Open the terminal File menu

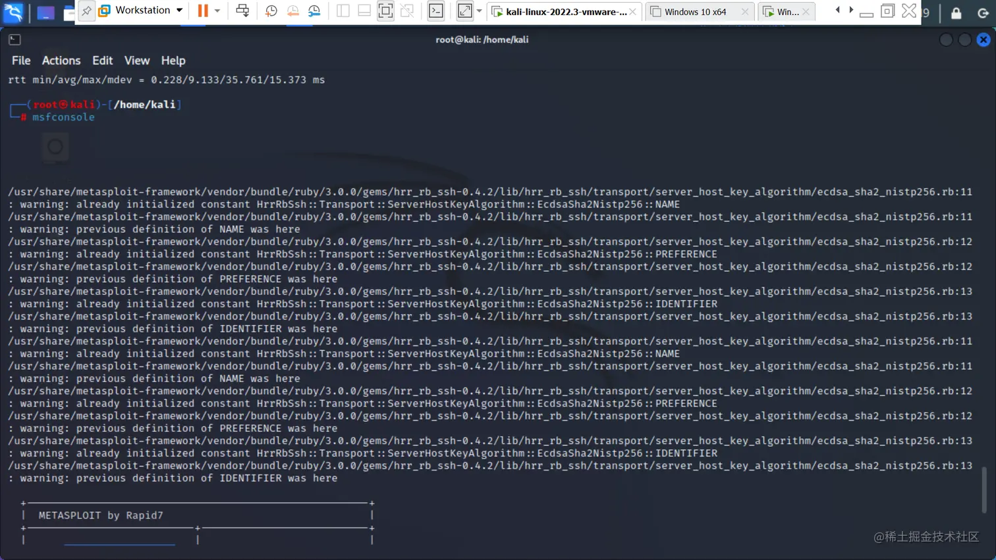click(x=21, y=61)
